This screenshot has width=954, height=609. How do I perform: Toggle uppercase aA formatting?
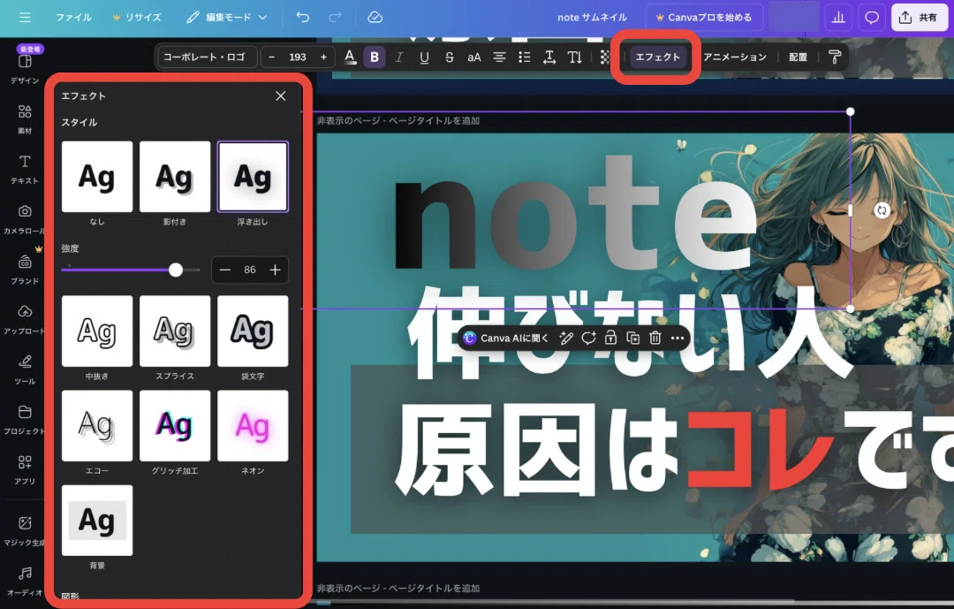[474, 57]
